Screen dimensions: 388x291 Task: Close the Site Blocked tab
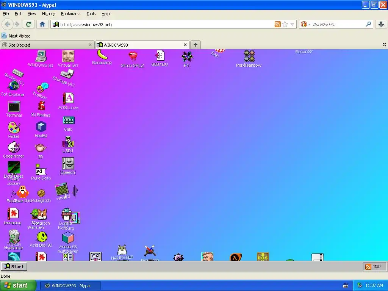[x=90, y=45]
